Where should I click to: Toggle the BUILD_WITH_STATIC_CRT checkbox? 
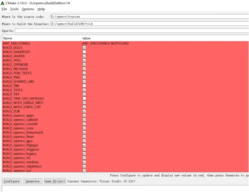84,107
